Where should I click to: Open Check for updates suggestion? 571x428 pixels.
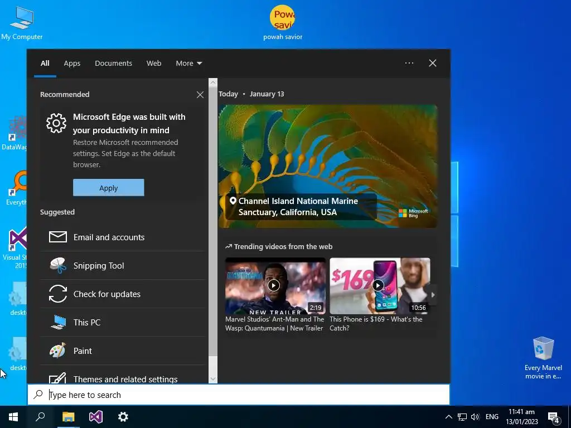122,294
